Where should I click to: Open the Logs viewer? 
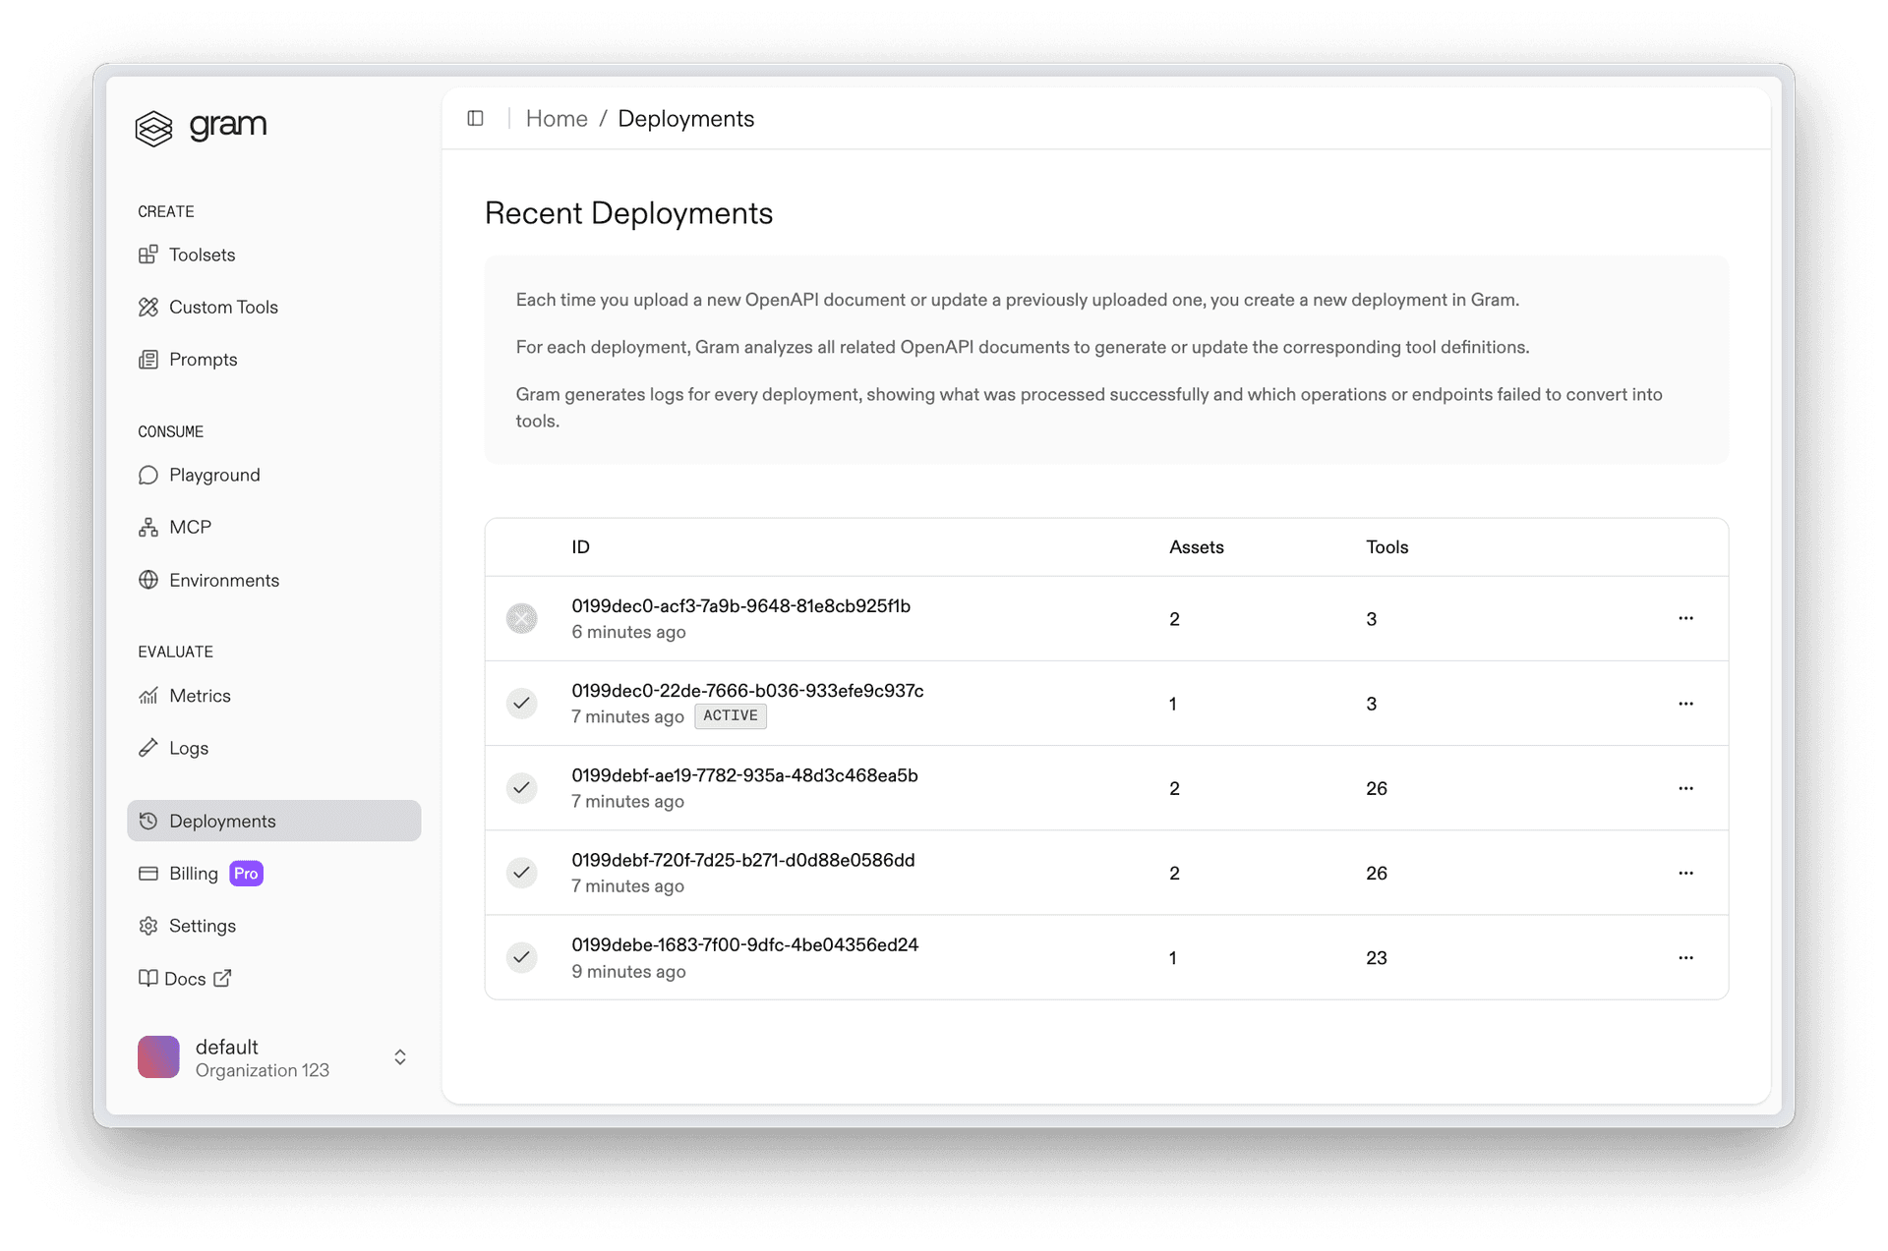[188, 748]
